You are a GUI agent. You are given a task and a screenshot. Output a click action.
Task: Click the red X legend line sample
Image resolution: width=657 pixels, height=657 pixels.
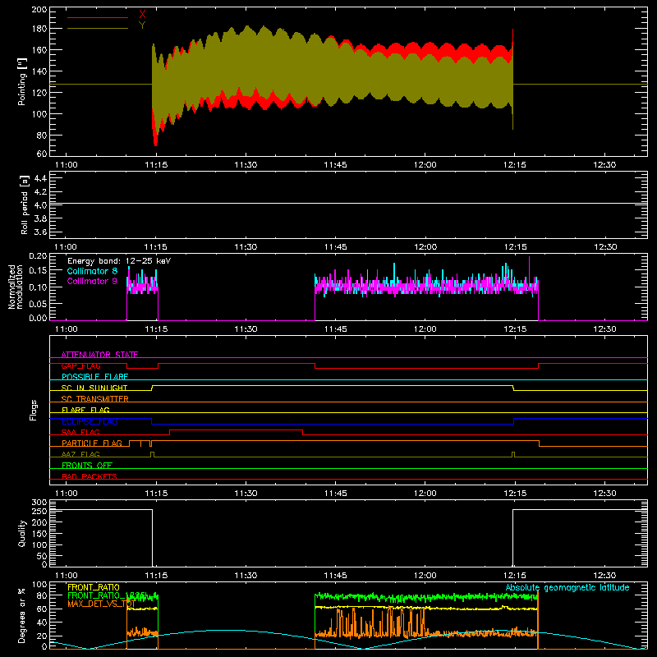tap(98, 17)
